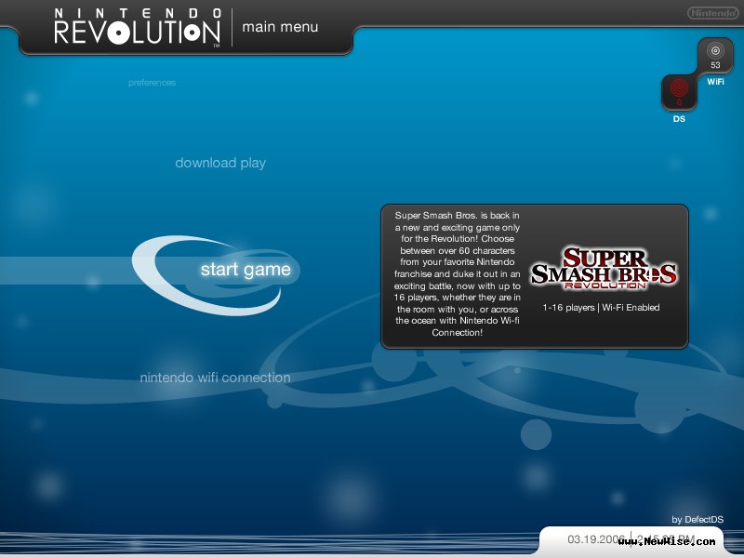This screenshot has width=744, height=558.
Task: Click the "main menu" header title
Action: point(280,27)
